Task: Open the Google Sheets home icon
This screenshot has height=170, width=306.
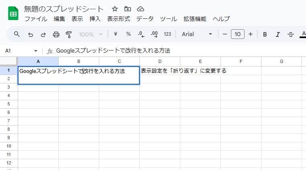Action: (x=13, y=13)
